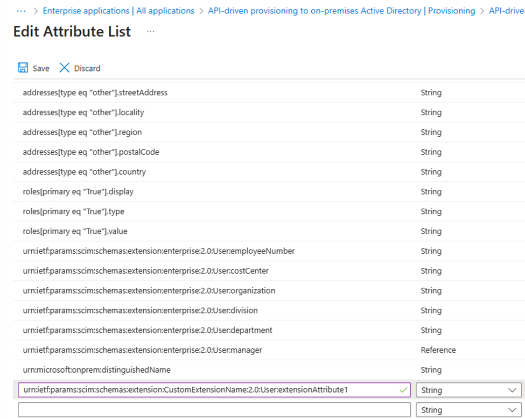Expand type dropdown for extensionAttribute1 row
This screenshot has height=419, width=525.
click(512, 390)
